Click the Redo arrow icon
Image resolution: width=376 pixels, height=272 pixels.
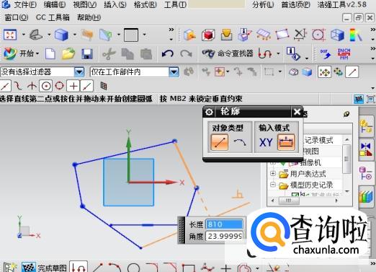[187, 53]
